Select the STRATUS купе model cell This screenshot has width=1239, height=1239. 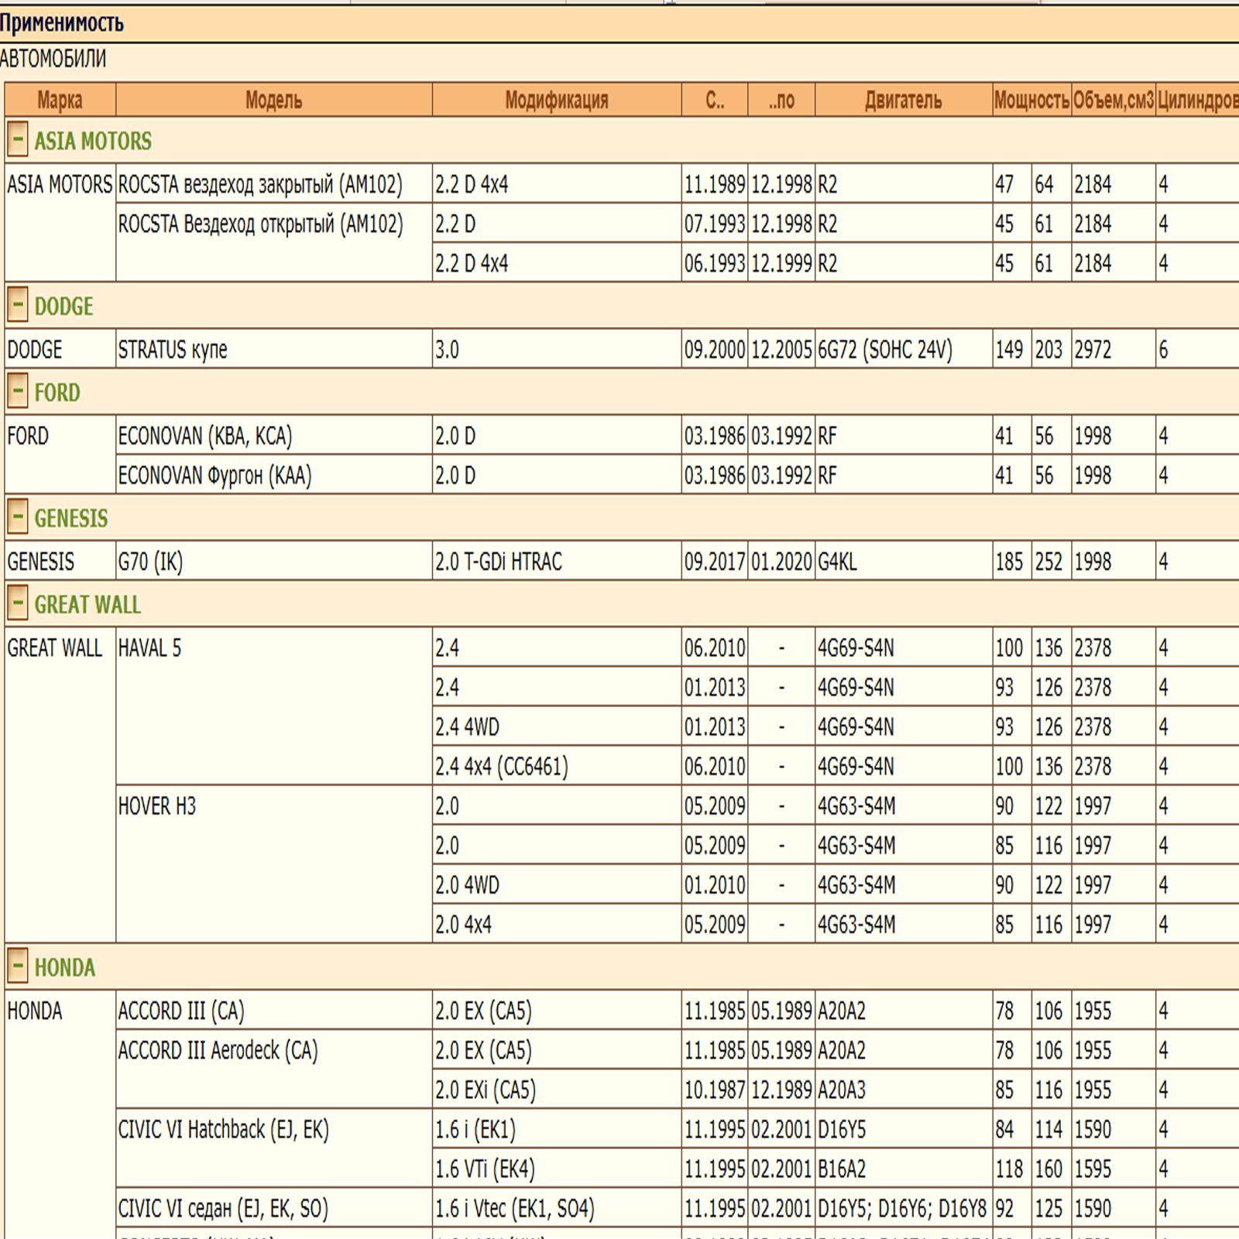[173, 350]
